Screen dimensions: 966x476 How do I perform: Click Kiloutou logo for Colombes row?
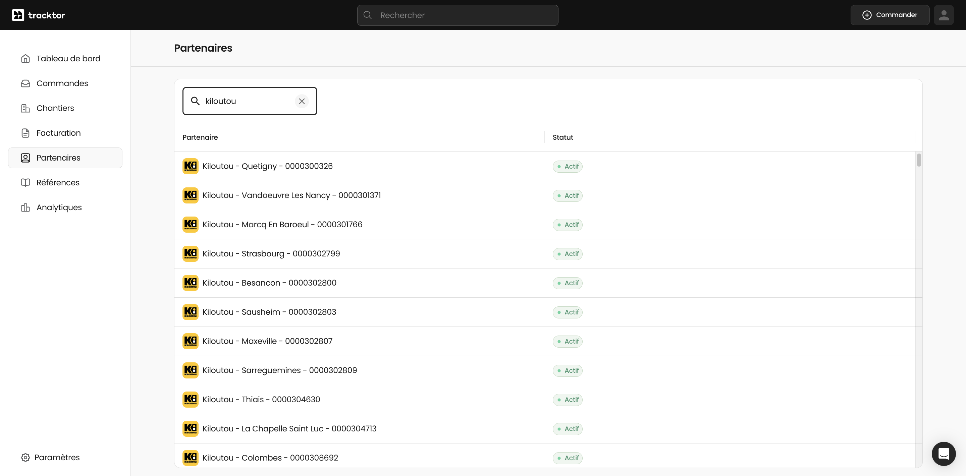(x=191, y=458)
